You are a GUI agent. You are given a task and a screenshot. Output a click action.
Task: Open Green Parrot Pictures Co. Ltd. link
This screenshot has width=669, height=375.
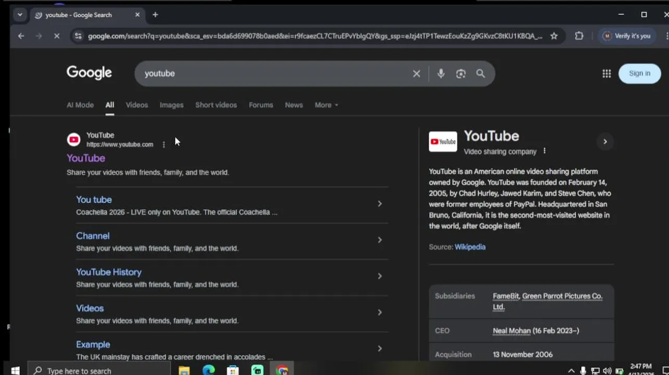pos(548,301)
